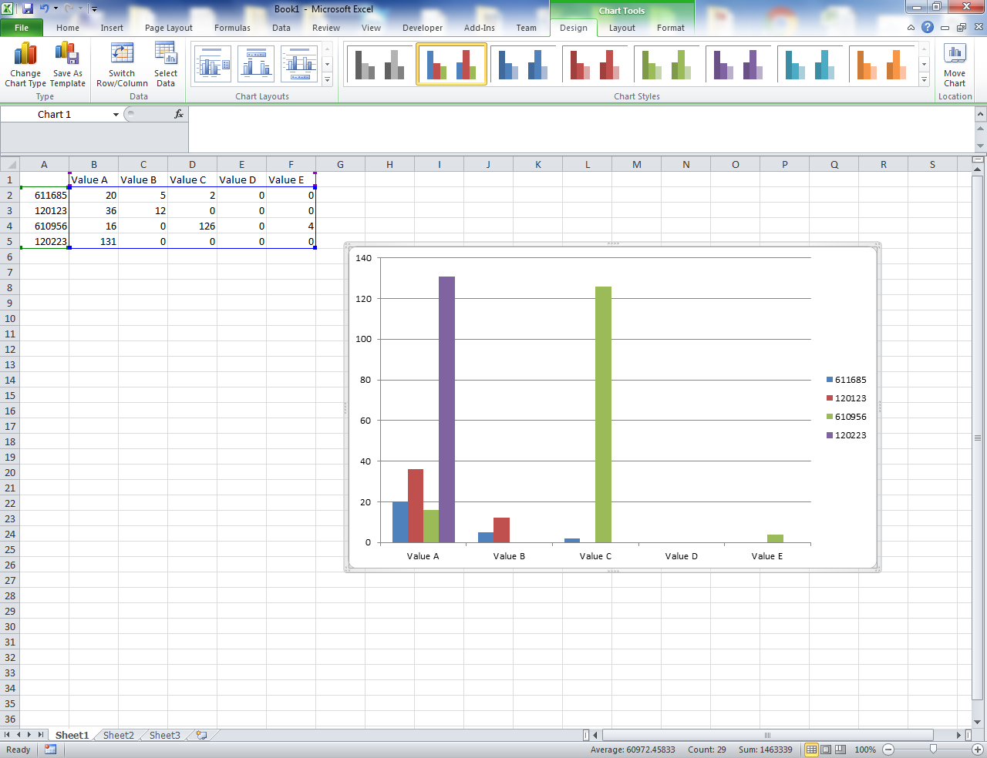Apply the second chart layout thumbnail

(256, 64)
